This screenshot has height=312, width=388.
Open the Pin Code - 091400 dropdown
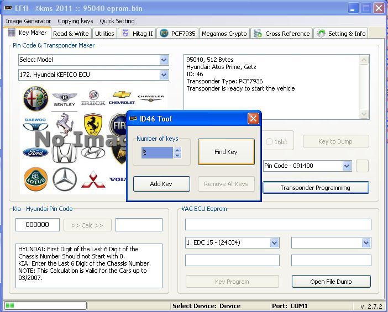pos(347,166)
